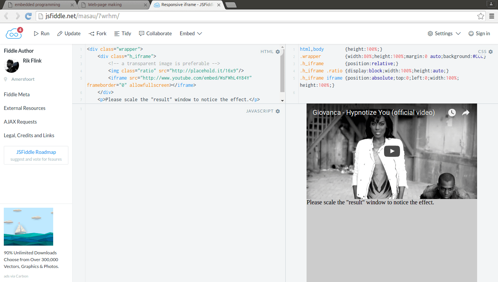The width and height of the screenshot is (498, 282).
Task: Open the 90% Unlimited Downloads ad text
Action: tap(31, 259)
